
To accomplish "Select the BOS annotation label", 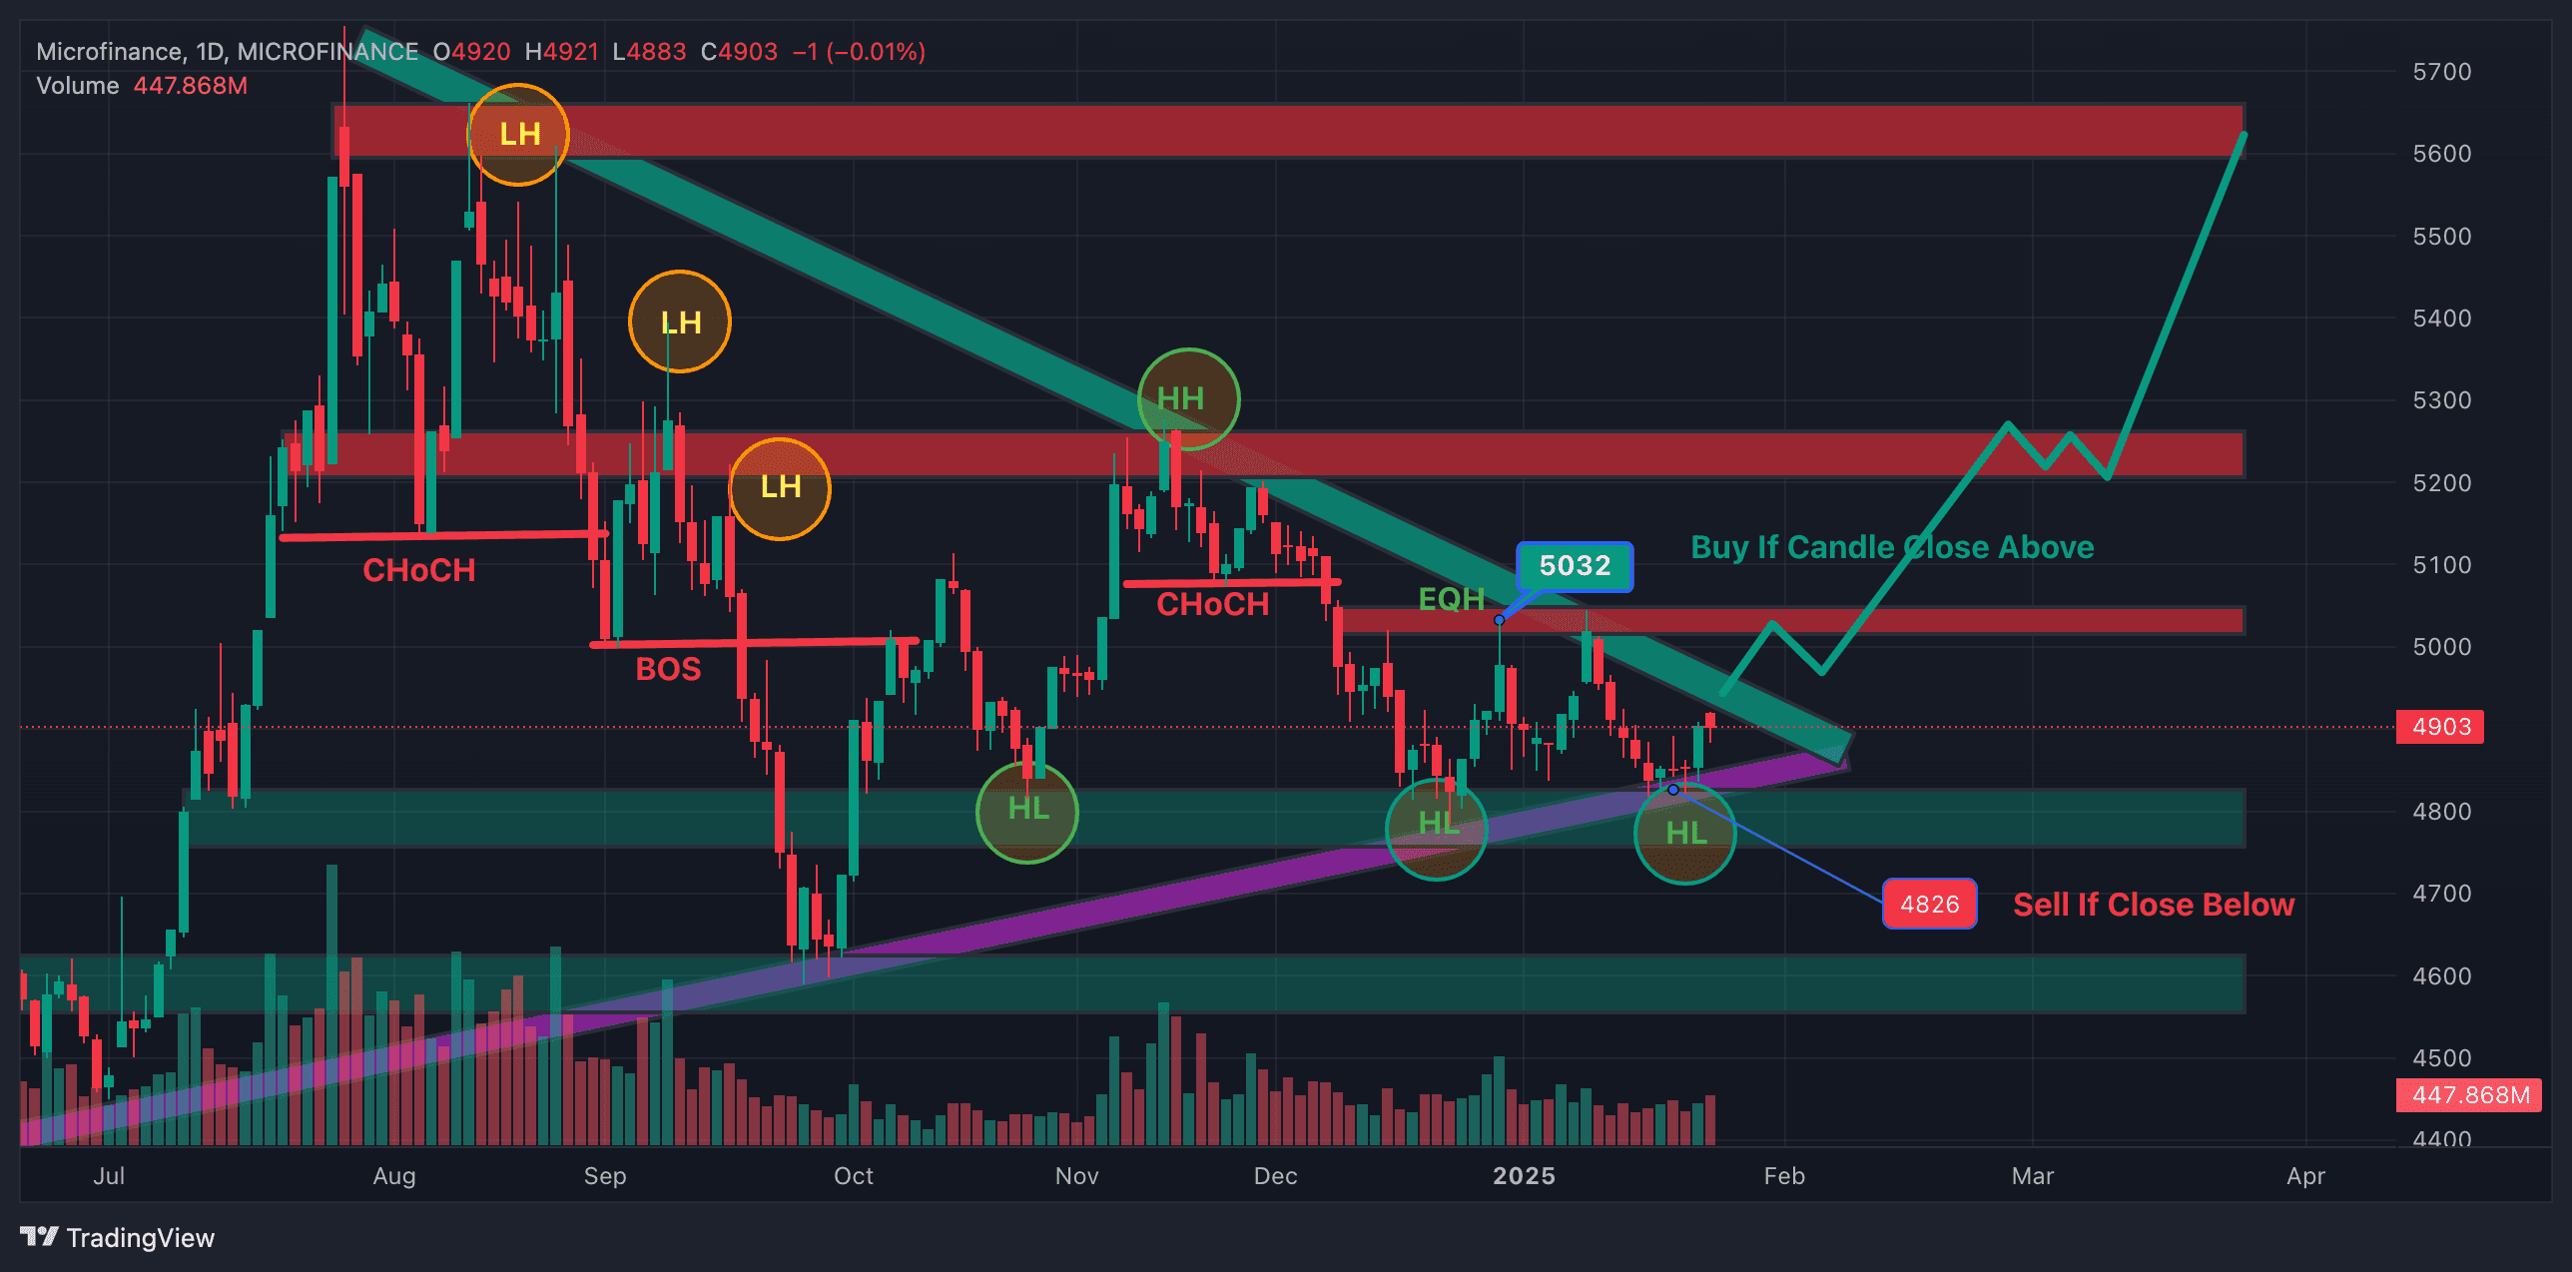I will coord(668,669).
